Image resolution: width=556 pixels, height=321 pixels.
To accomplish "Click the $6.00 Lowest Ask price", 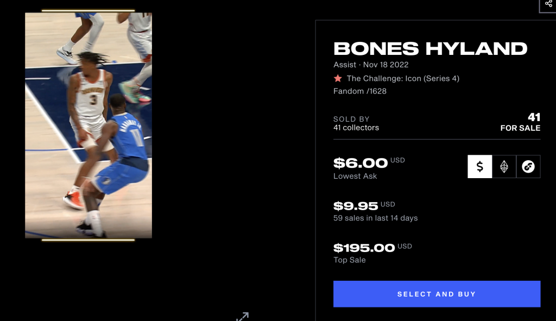I will (361, 163).
